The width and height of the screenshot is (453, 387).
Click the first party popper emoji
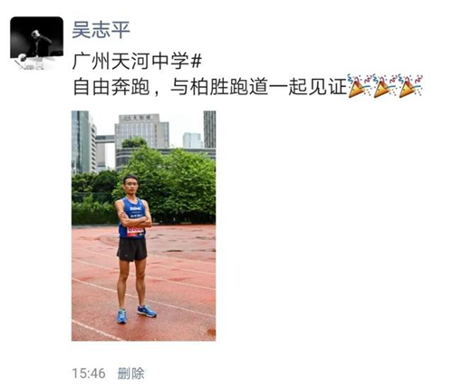(x=360, y=86)
